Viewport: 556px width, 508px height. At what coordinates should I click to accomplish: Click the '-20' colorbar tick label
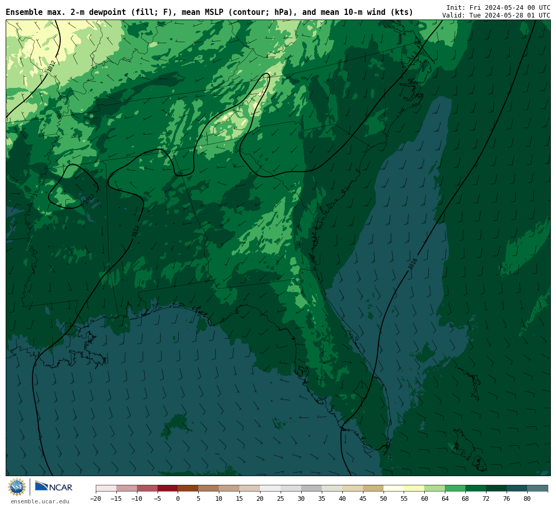(96, 499)
